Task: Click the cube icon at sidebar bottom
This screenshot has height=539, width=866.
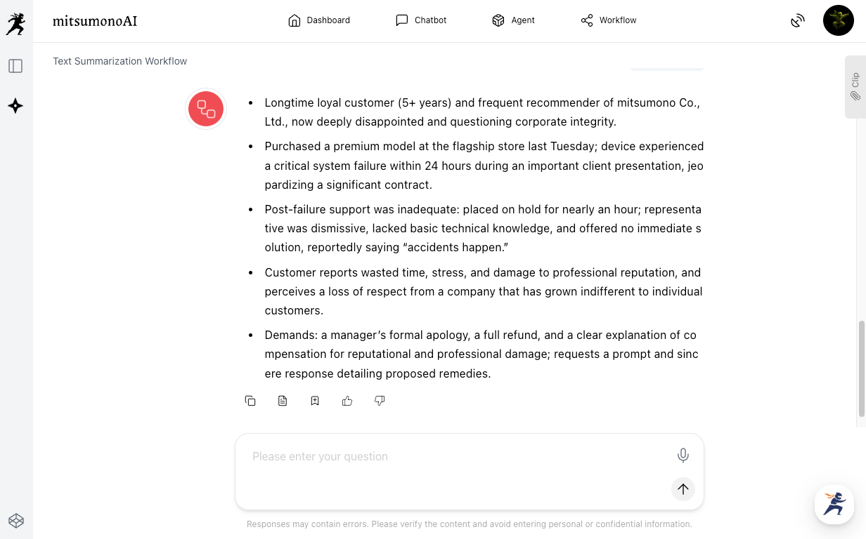Action: click(x=15, y=521)
